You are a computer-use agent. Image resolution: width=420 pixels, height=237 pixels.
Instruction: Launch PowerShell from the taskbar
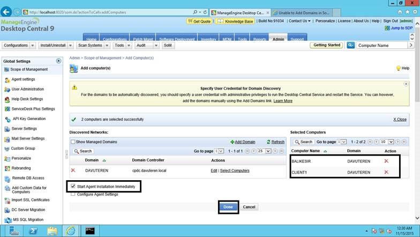(x=33, y=231)
